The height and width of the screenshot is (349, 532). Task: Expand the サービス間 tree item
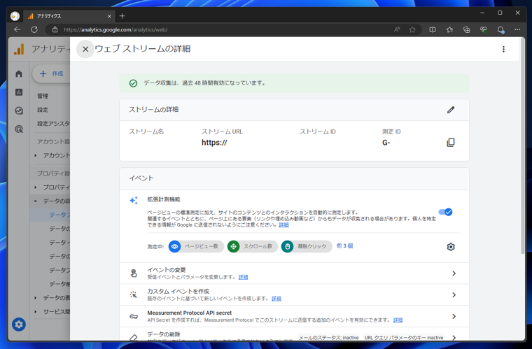point(35,312)
